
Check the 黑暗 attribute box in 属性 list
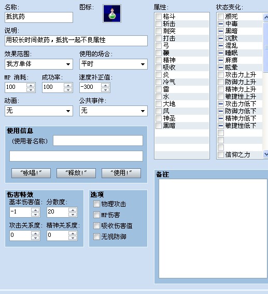pos(159,125)
